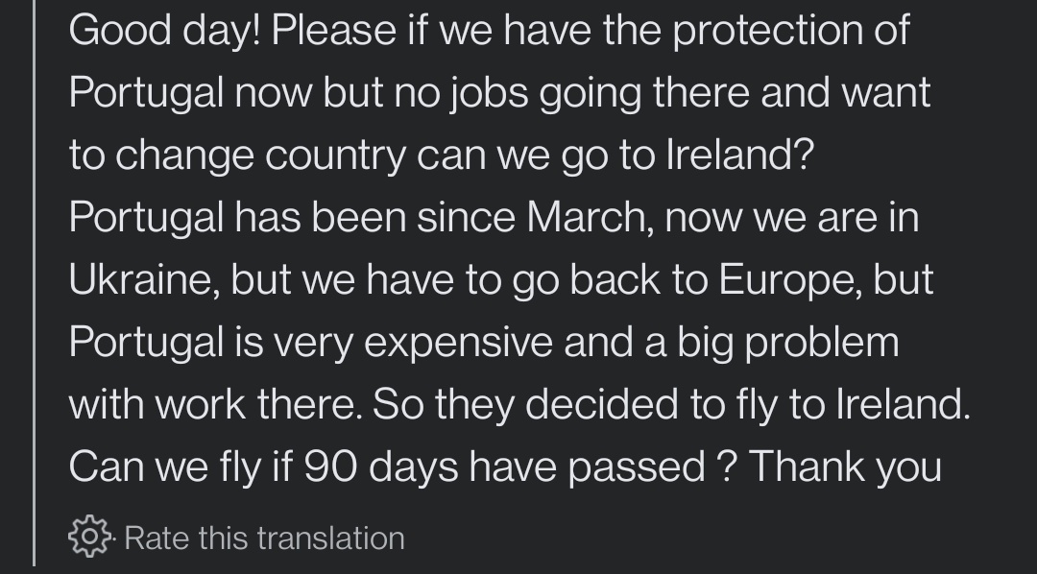Click the word "back" before "to Europe"
The width and height of the screenshot is (1037, 574).
point(615,279)
